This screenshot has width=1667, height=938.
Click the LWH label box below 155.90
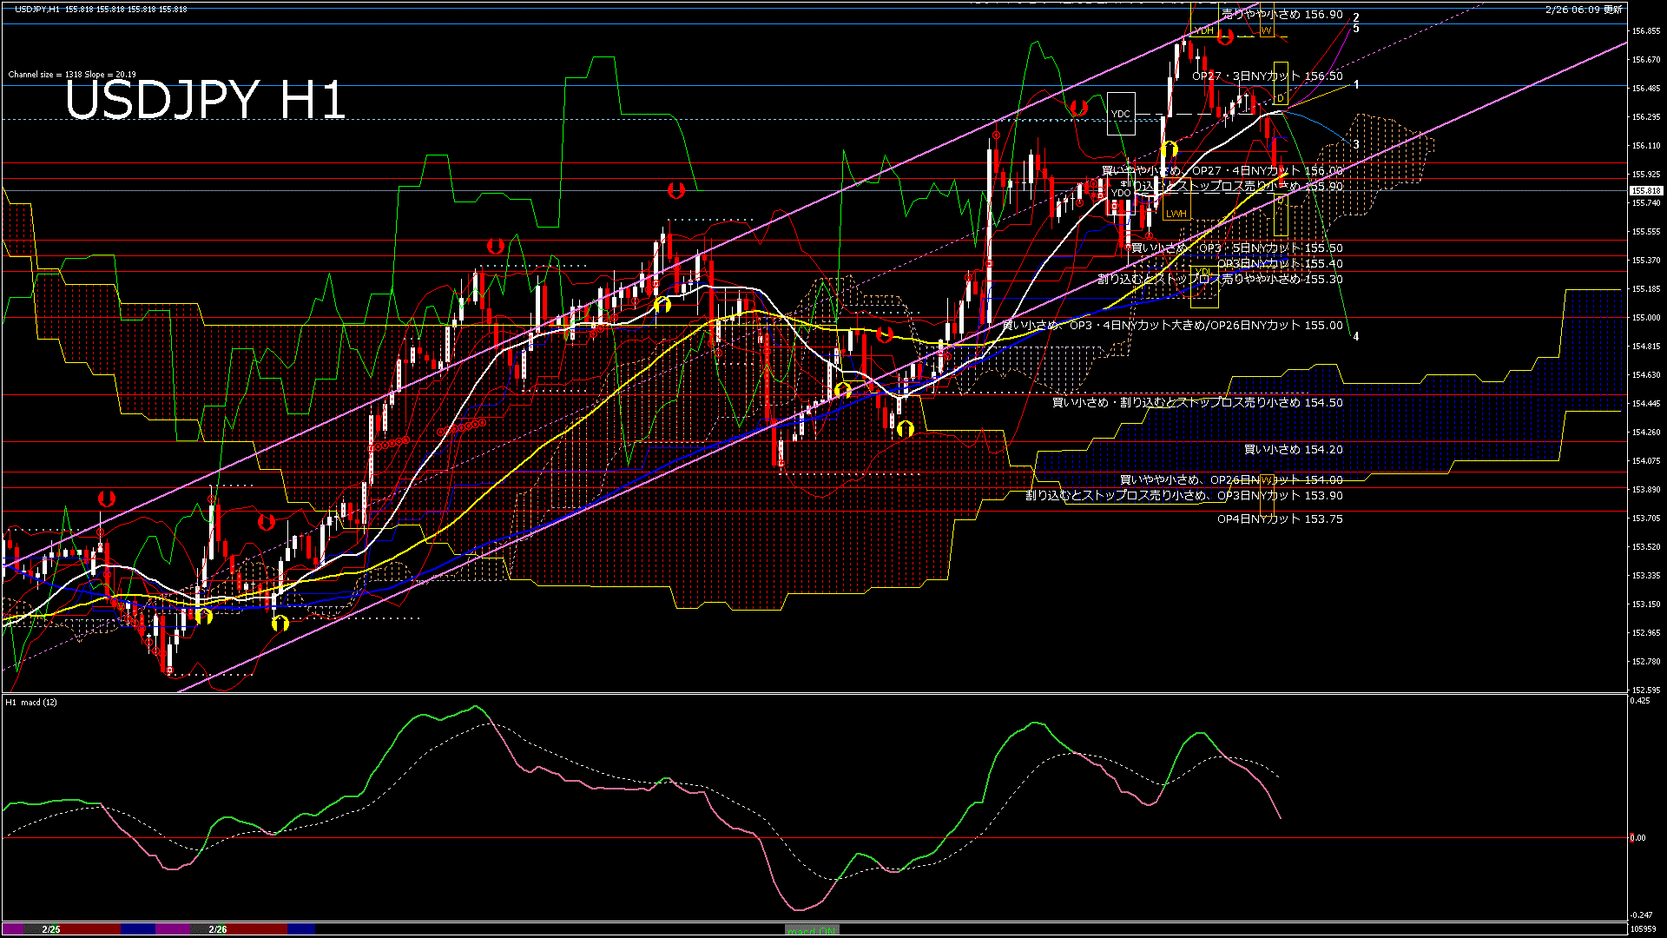click(1177, 213)
